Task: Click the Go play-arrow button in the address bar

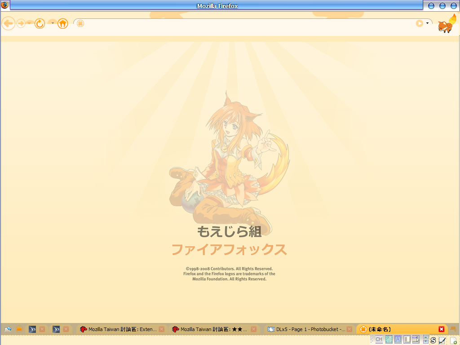Action: point(420,23)
